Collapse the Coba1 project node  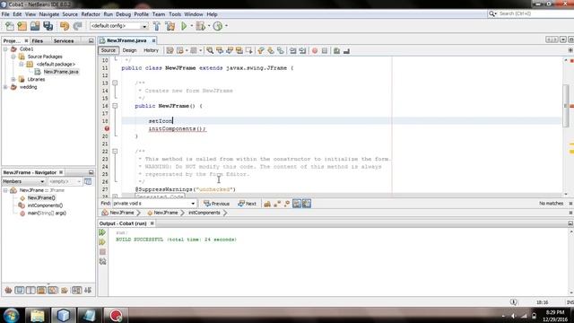click(5, 48)
